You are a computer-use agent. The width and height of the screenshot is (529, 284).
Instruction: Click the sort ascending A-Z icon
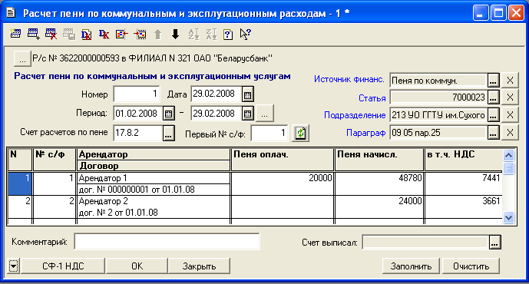point(193,34)
